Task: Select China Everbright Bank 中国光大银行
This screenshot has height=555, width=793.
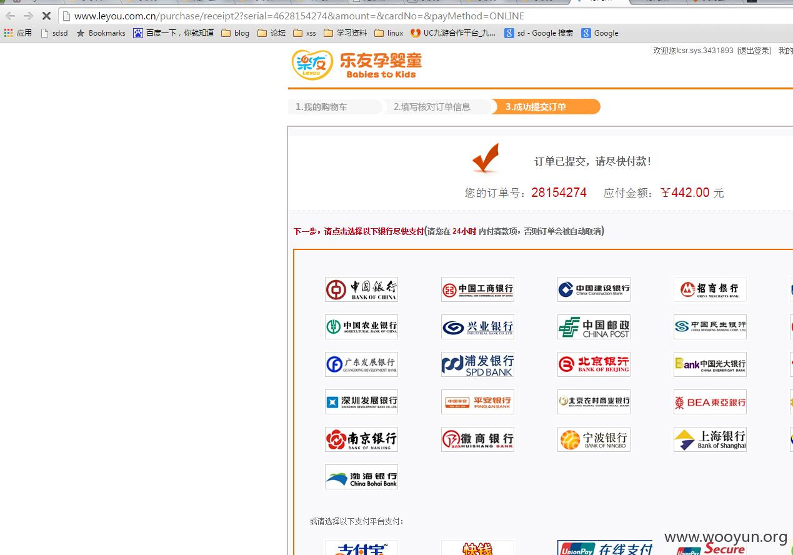Action: [710, 364]
